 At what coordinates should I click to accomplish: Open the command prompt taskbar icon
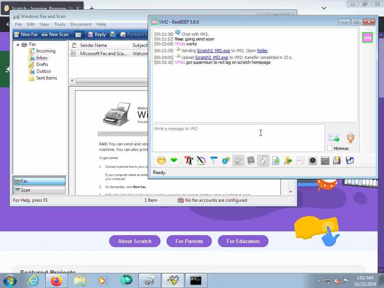[x=196, y=280]
